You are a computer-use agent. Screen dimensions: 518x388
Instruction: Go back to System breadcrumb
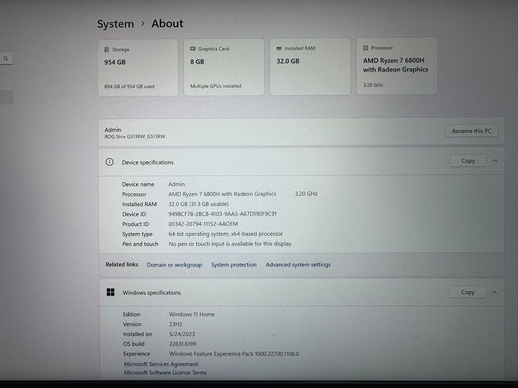tap(115, 24)
